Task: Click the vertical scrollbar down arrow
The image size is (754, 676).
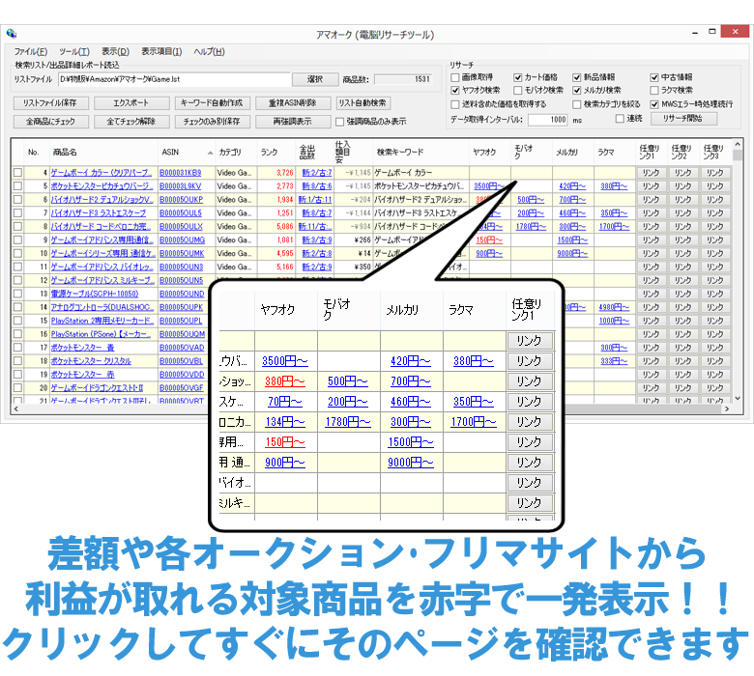Action: tap(738, 398)
